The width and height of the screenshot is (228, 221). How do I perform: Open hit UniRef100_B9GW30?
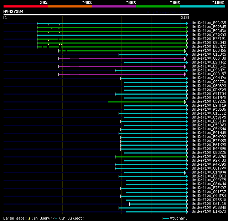pos(209,31)
